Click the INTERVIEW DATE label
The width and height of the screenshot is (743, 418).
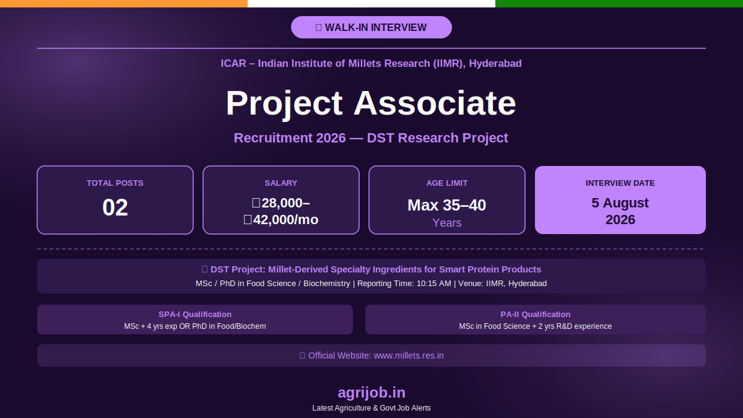click(x=620, y=183)
